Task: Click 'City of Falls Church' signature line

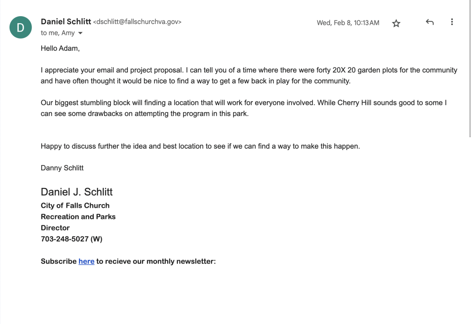Action: pos(75,206)
